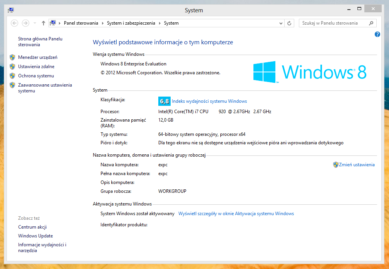Screen dimensions: 389x269
Task: Click the 6,8 performance rating badge
Action: click(x=164, y=101)
